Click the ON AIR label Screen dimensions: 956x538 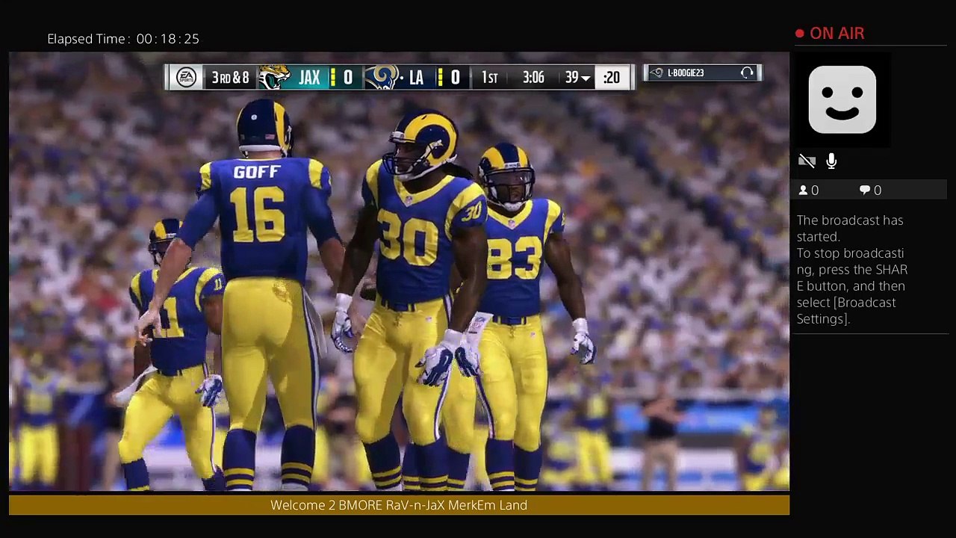836,34
